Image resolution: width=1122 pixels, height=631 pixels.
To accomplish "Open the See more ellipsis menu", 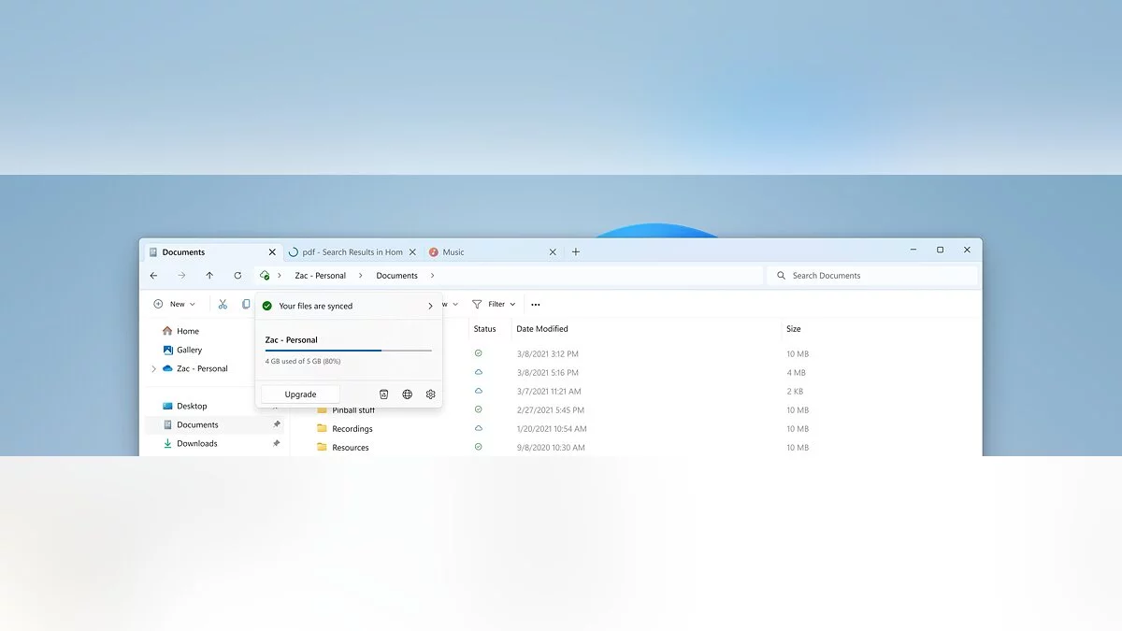I will point(536,304).
